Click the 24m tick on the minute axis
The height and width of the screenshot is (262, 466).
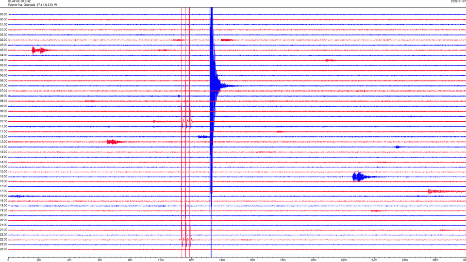pos(374,260)
